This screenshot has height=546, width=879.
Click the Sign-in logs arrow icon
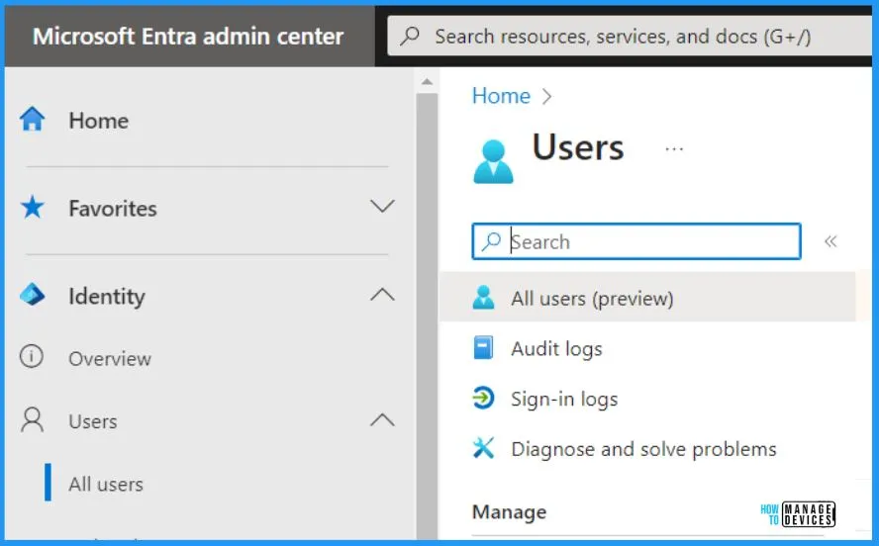483,399
